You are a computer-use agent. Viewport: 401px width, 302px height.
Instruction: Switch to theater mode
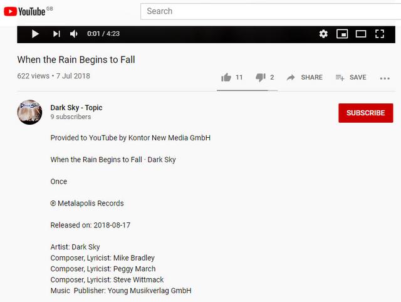361,34
